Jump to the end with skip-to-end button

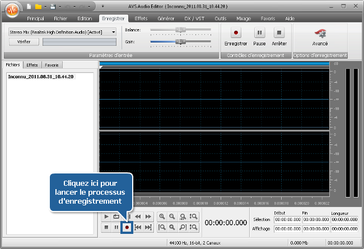(x=148, y=227)
